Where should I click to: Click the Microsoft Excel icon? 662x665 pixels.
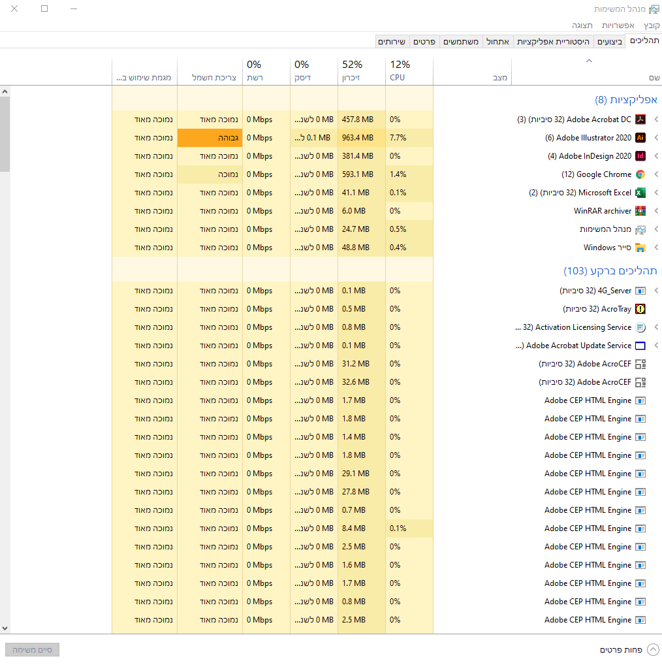[640, 193]
